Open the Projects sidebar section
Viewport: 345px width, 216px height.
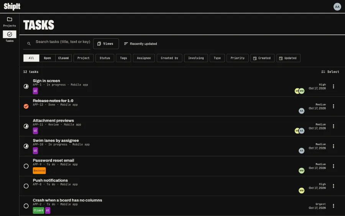click(x=10, y=22)
